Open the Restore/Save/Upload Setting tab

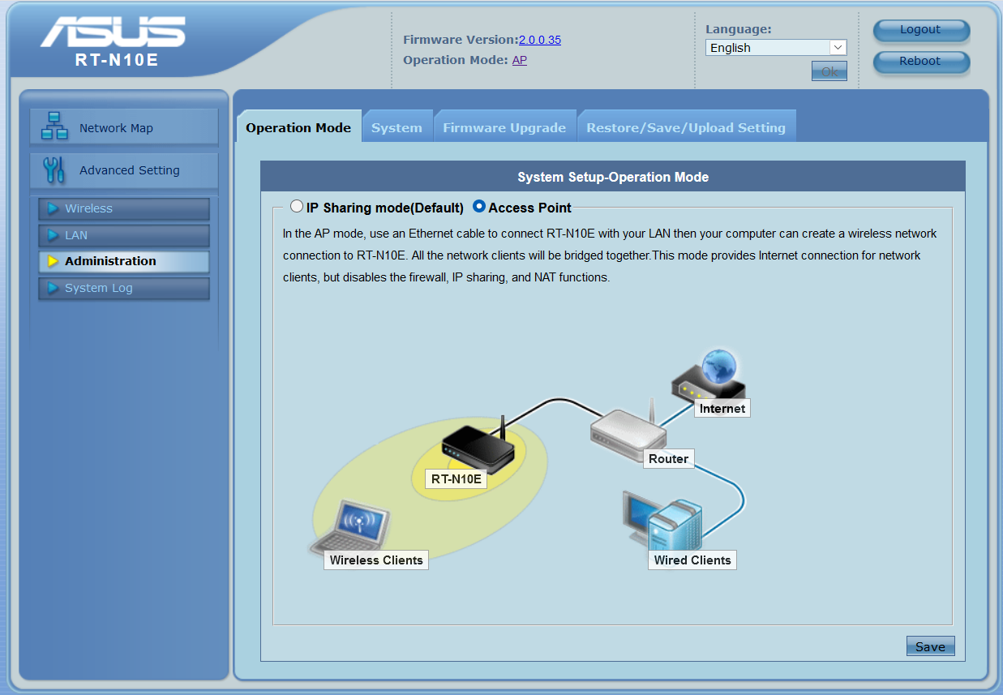pyautogui.click(x=686, y=127)
